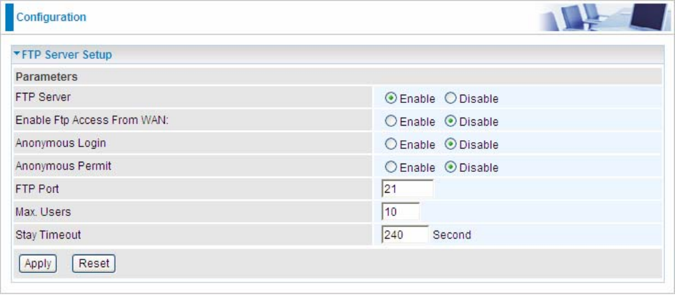Select Disable for Anonymous Permit
The width and height of the screenshot is (675, 295).
click(450, 167)
